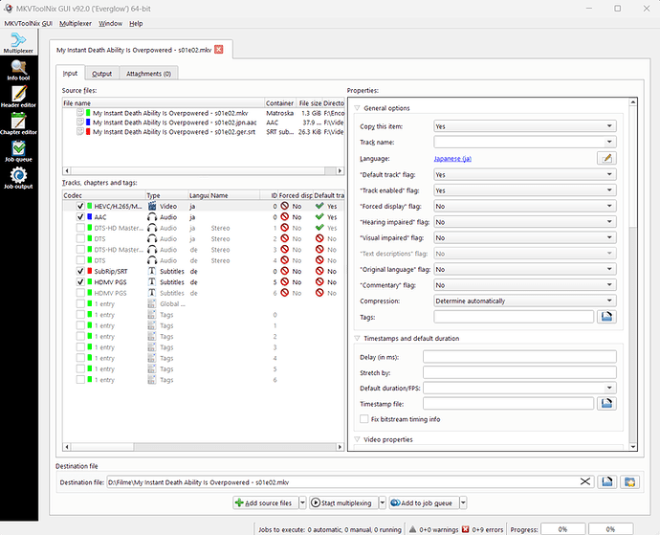Open the Job output view
This screenshot has height=535, width=660.
pos(18,178)
